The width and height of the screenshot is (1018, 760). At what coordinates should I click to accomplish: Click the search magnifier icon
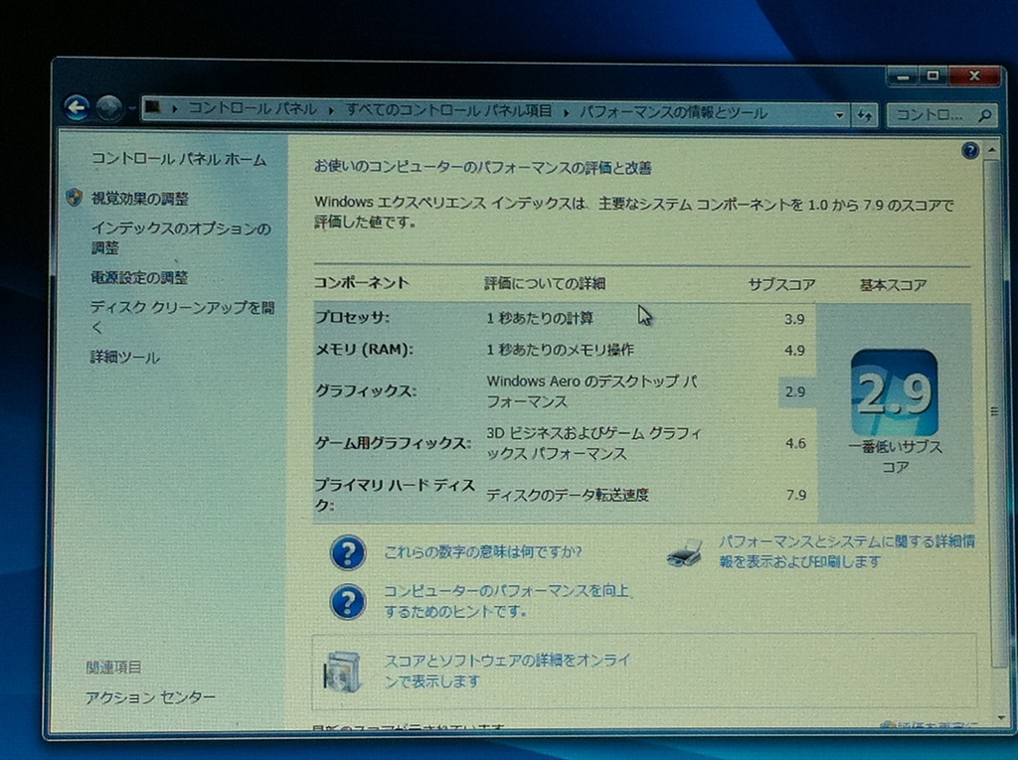pos(984,116)
